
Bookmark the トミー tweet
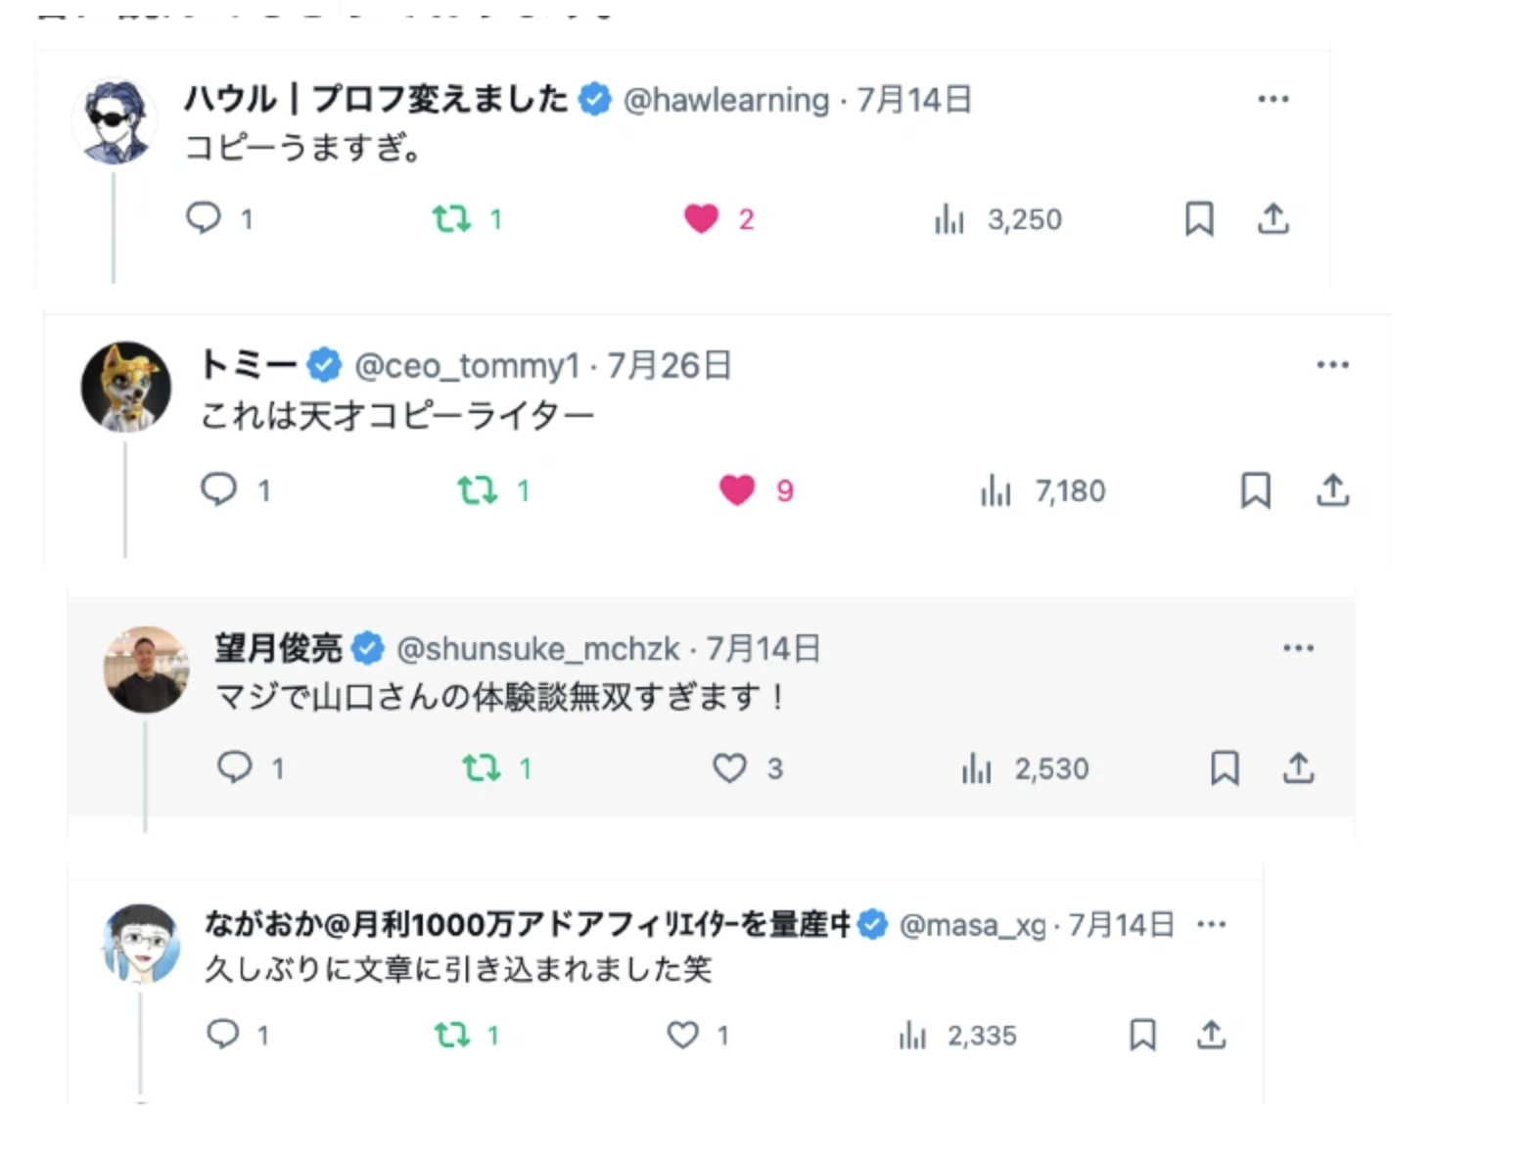(x=1255, y=489)
